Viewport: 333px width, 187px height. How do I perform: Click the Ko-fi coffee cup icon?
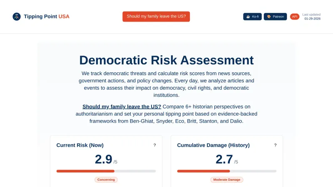point(248,17)
